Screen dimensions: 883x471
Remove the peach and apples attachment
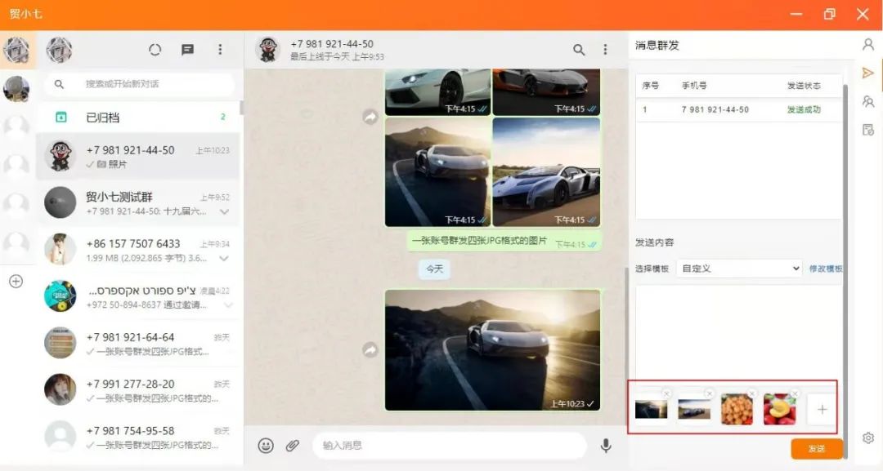coord(796,393)
